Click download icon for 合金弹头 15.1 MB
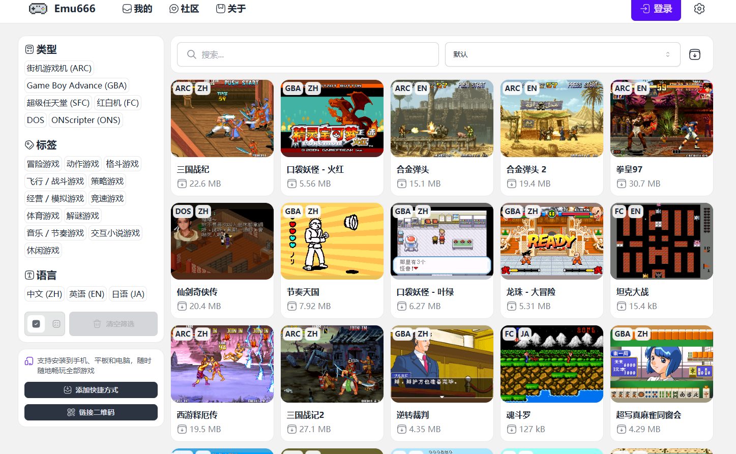Viewport: 736px width, 454px height. (x=401, y=184)
